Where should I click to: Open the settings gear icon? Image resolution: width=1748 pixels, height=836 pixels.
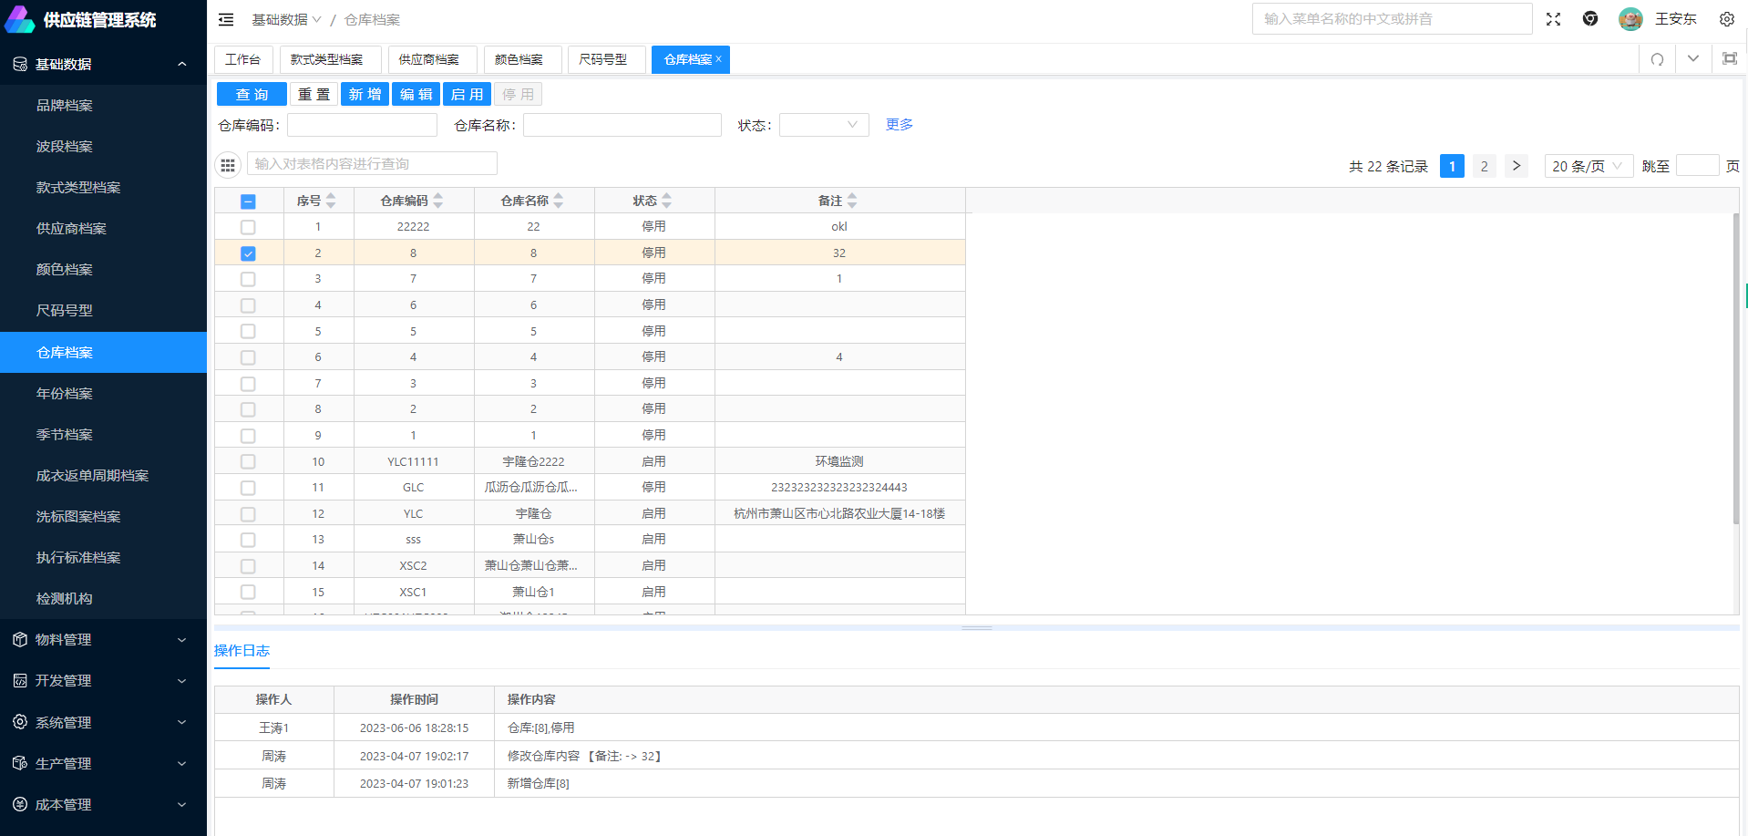point(1726,19)
